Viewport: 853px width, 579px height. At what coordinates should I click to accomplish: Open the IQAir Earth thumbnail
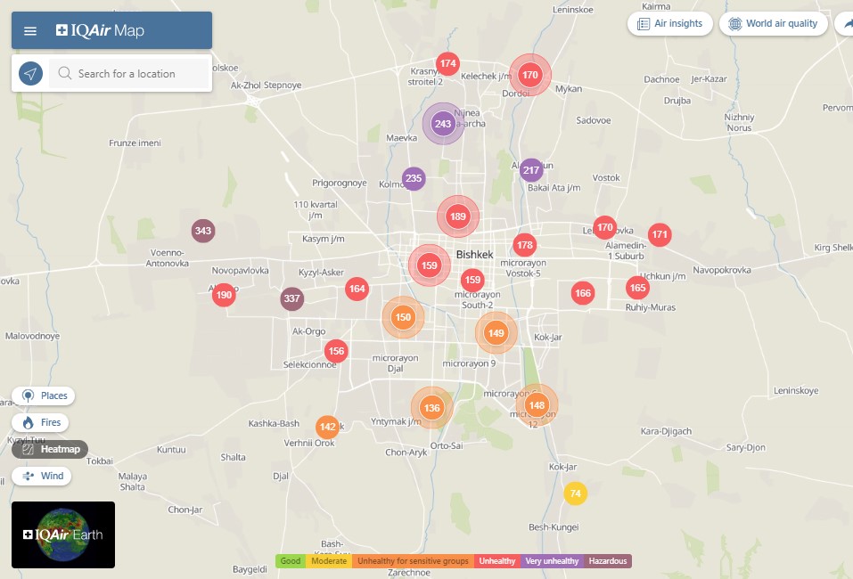click(63, 534)
